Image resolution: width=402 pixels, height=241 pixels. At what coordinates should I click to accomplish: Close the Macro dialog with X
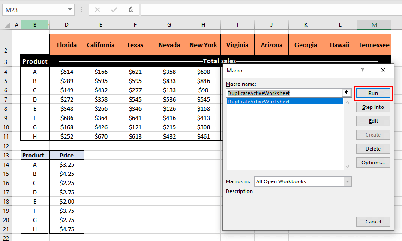point(383,70)
